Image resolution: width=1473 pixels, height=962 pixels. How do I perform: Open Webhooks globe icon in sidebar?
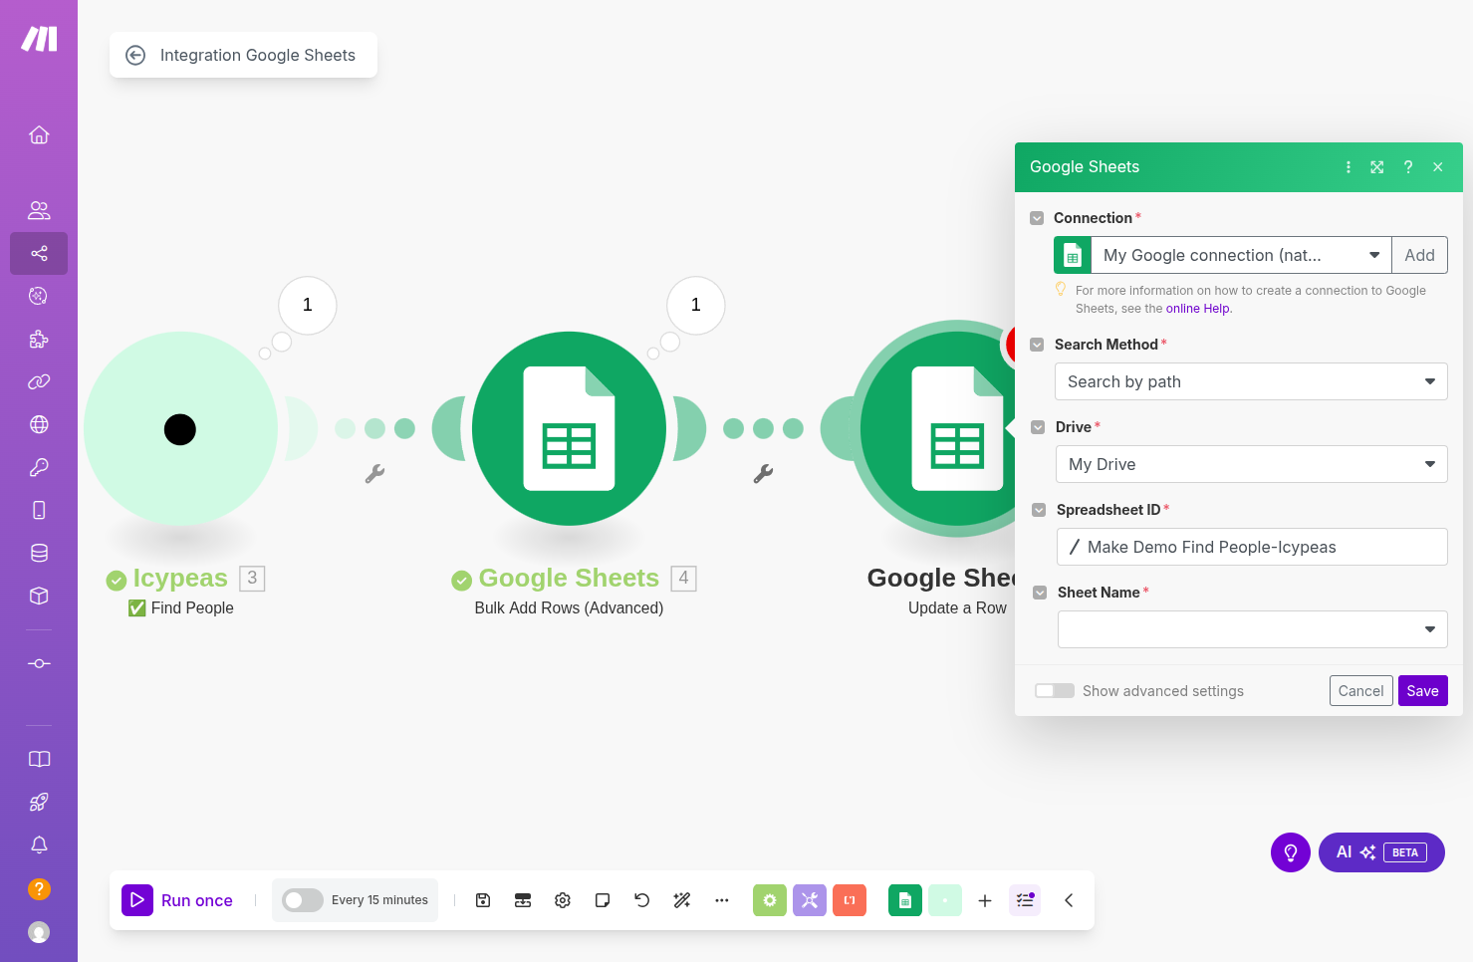39,424
